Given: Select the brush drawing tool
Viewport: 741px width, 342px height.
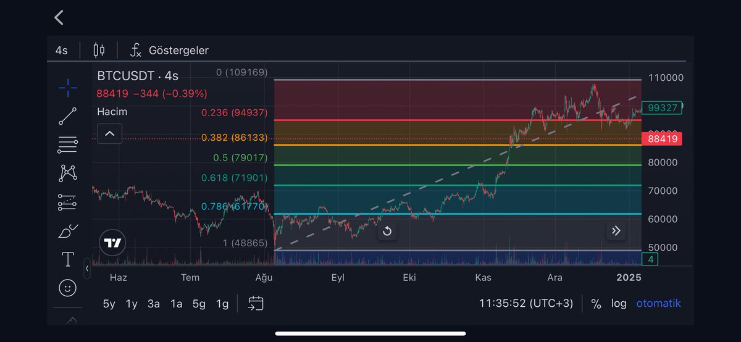Looking at the screenshot, I should [x=68, y=231].
